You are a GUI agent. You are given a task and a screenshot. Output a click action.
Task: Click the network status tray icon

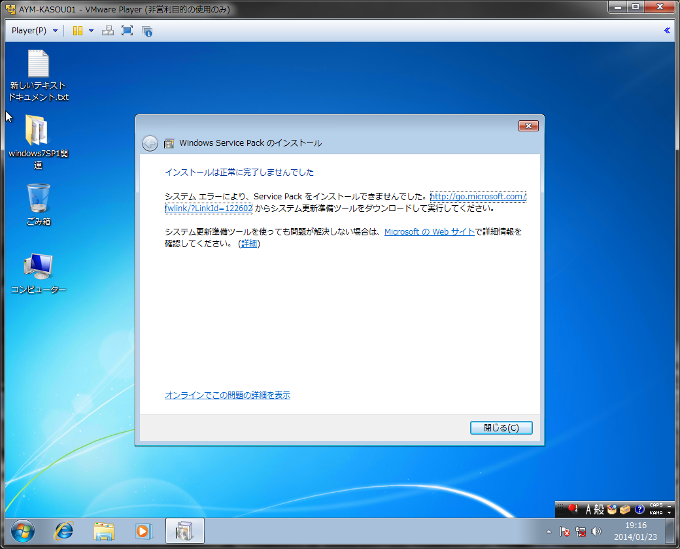581,531
